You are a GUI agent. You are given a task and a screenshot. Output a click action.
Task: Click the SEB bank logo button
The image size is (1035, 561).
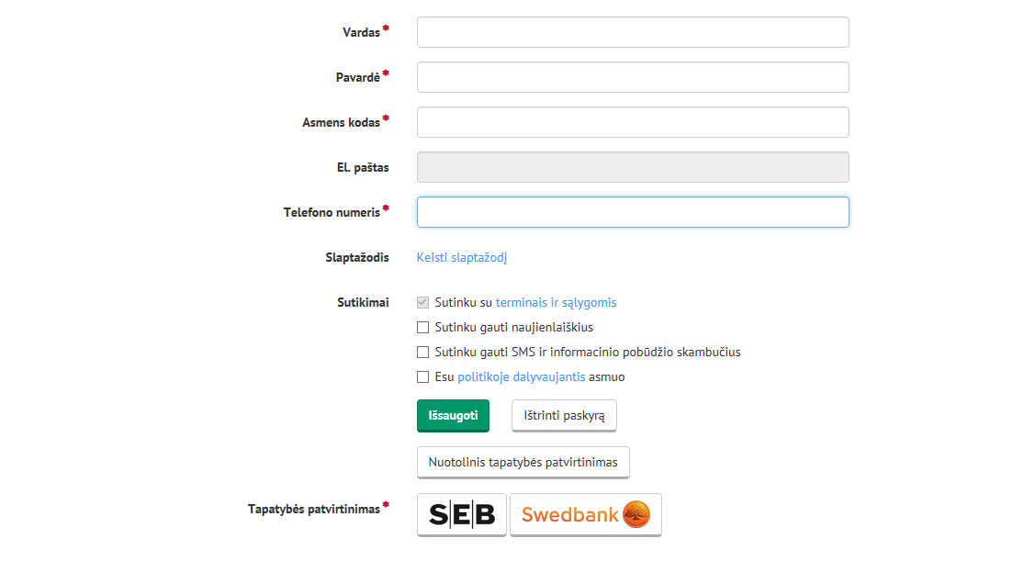click(x=461, y=514)
